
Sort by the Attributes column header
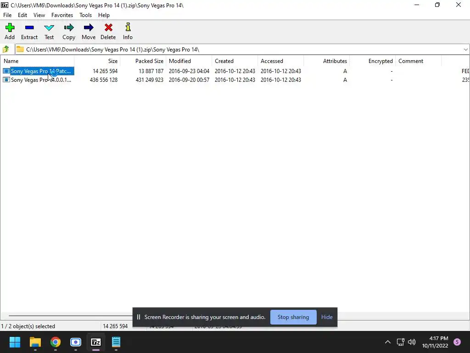pyautogui.click(x=326, y=61)
